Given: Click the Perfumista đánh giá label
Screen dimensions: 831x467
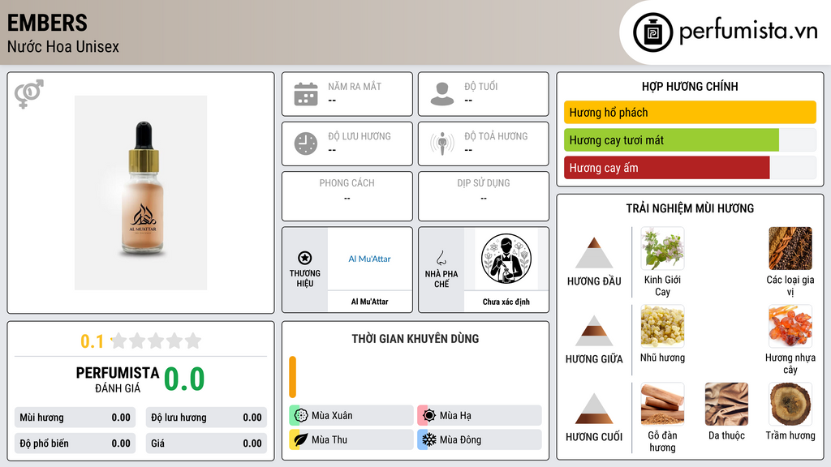Looking at the screenshot, I should 118,379.
